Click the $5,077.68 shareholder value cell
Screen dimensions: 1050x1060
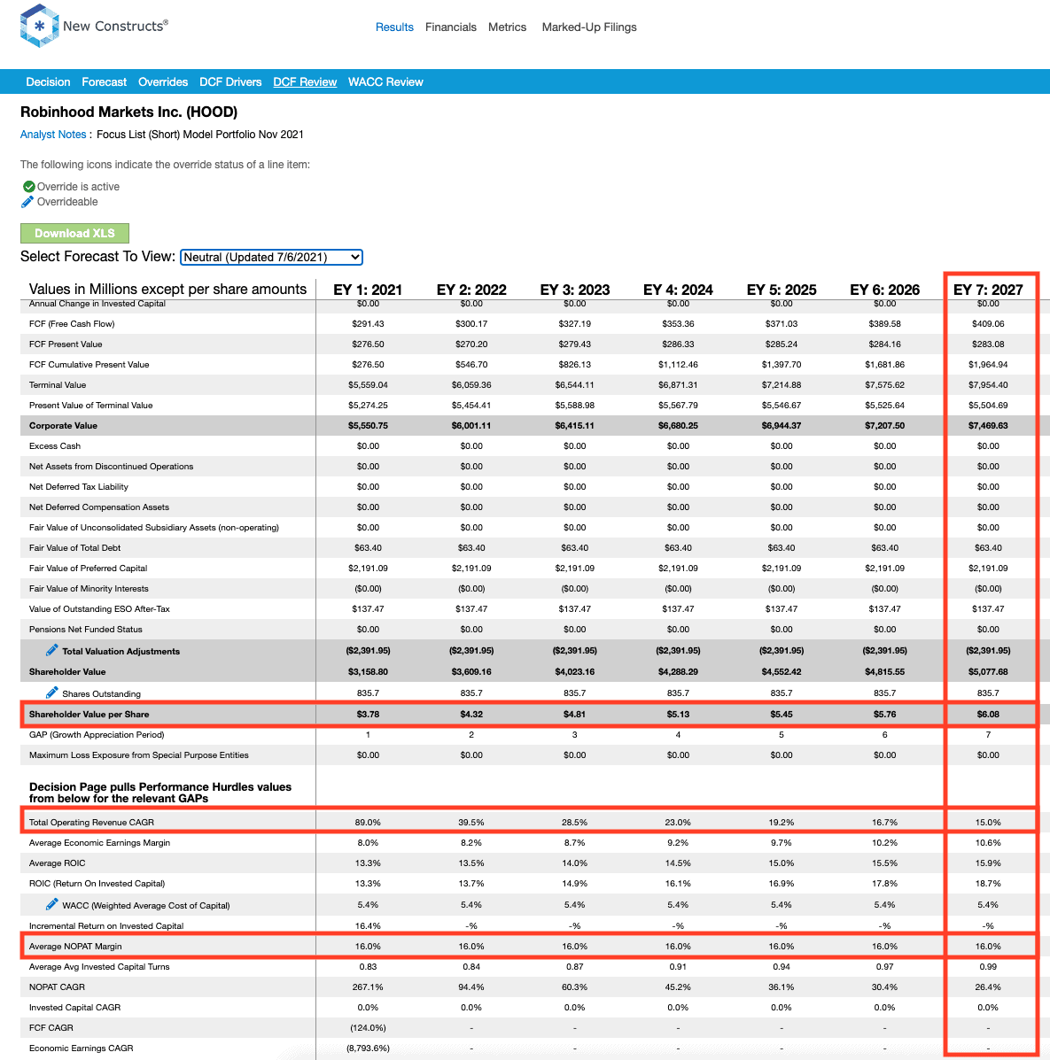click(x=988, y=671)
